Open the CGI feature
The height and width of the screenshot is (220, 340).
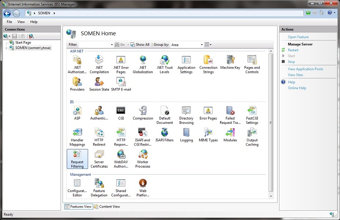(121, 113)
